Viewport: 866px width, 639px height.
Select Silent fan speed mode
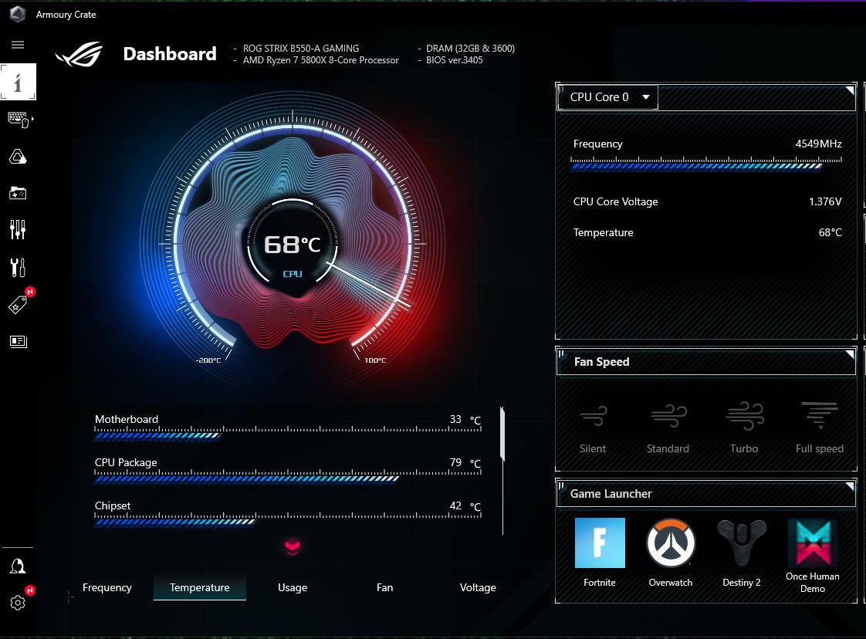coord(593,427)
